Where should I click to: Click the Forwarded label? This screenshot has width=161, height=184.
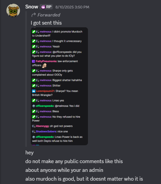tap(49, 15)
